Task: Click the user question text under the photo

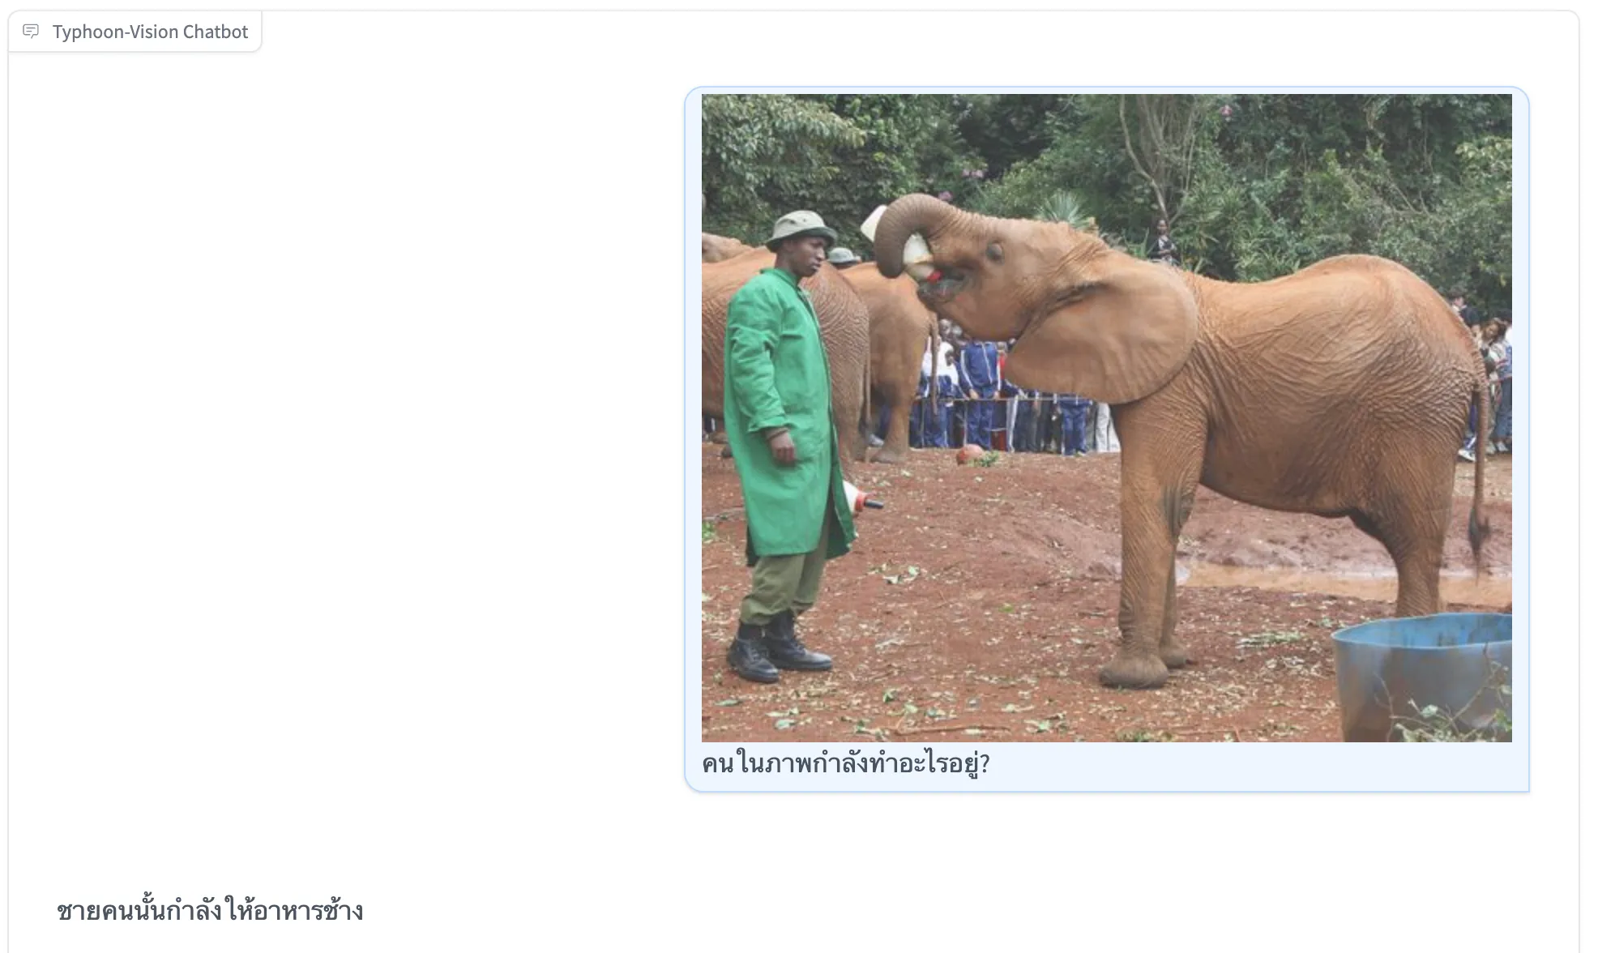Action: (845, 763)
